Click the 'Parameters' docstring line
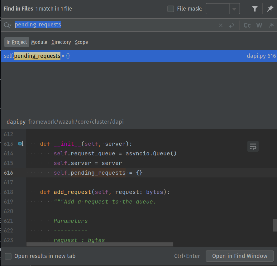The image size is (277, 266). pos(71,221)
